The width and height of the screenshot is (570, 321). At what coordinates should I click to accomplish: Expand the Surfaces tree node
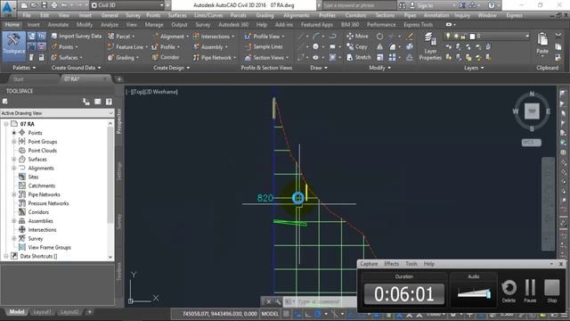[x=14, y=159]
